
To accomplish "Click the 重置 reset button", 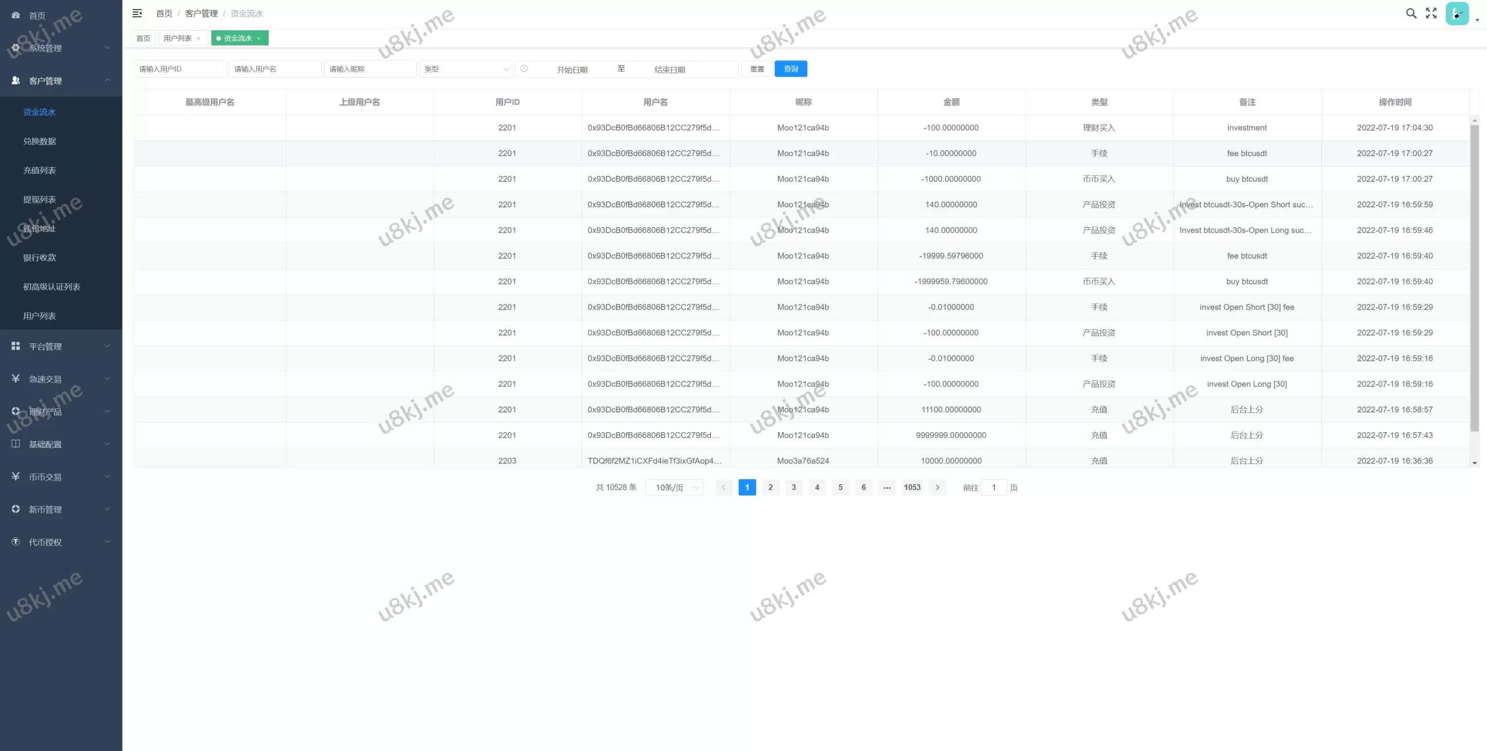I will pos(757,69).
